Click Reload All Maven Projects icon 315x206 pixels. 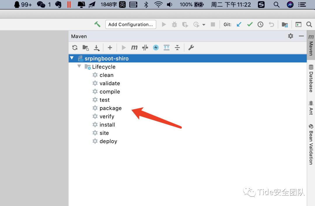pyautogui.click(x=75, y=48)
